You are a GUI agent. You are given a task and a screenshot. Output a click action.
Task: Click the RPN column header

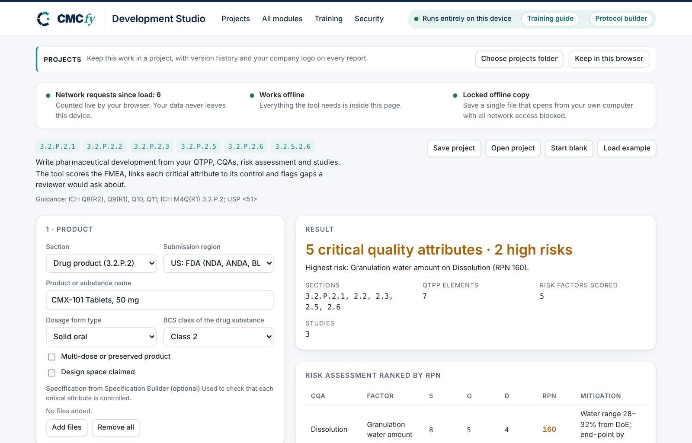pyautogui.click(x=549, y=396)
